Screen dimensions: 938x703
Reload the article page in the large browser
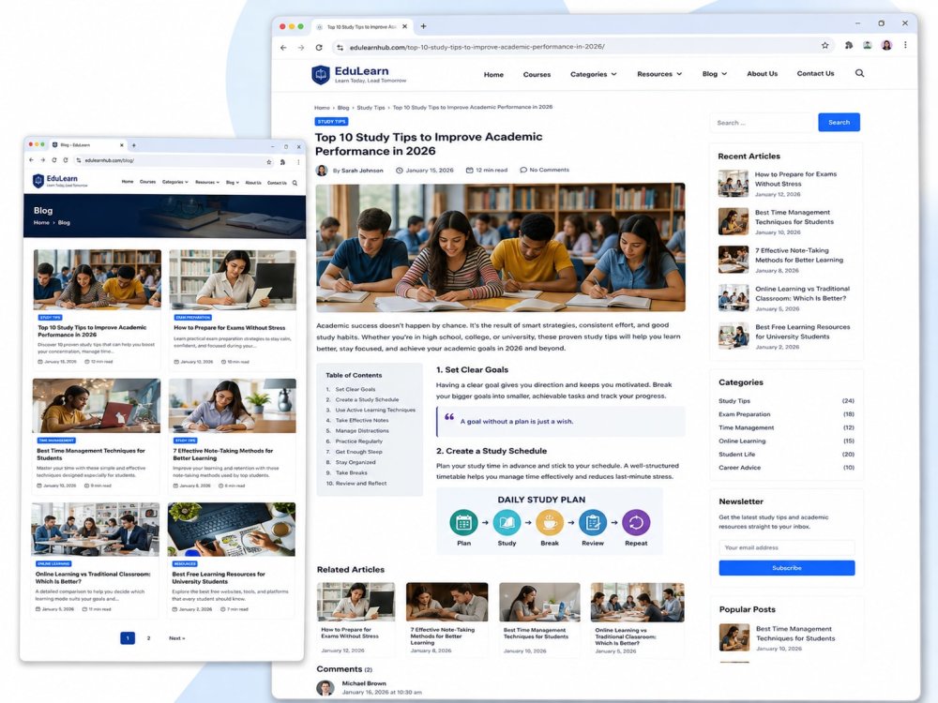point(319,47)
